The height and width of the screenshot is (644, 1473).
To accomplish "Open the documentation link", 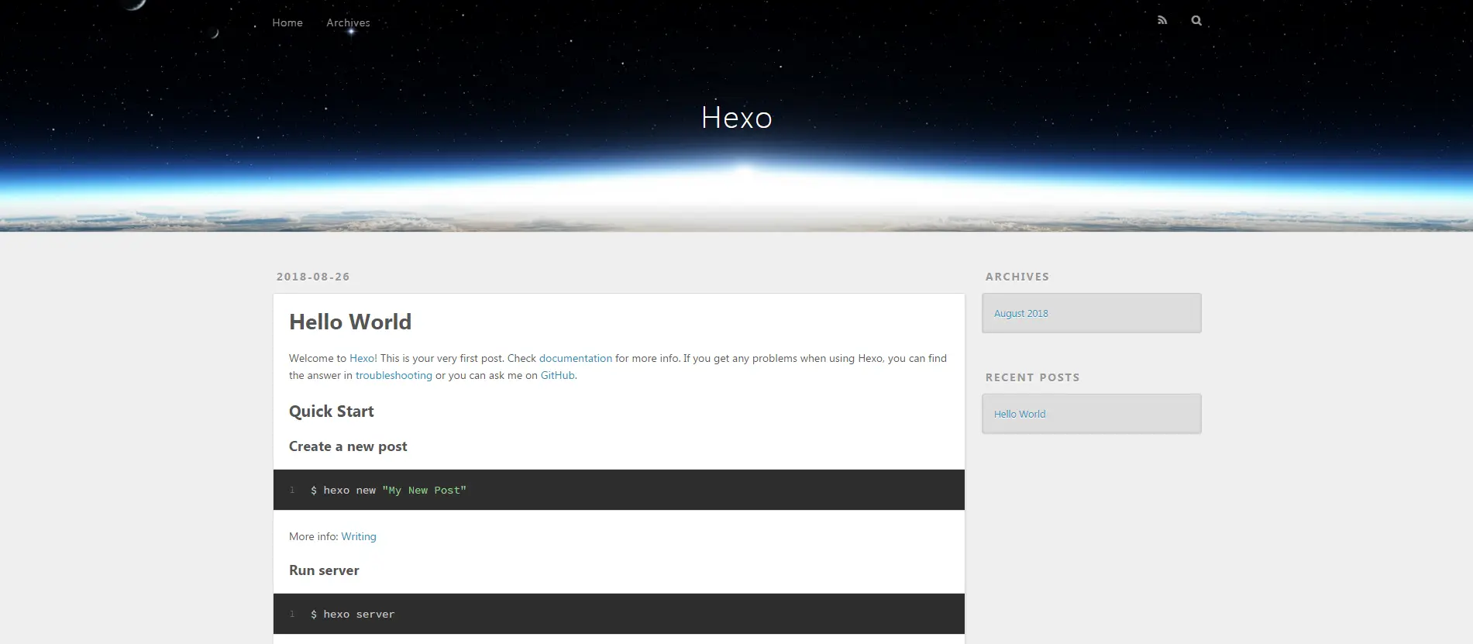I will [576, 358].
